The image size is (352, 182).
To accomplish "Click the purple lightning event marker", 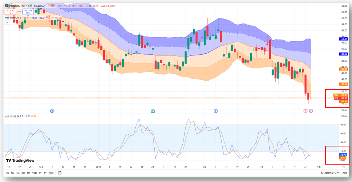I will [x=311, y=111].
